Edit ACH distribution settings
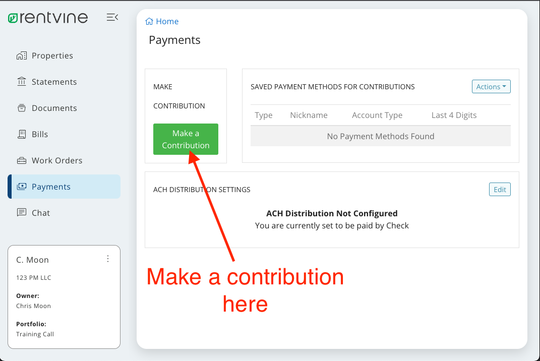 (499, 190)
